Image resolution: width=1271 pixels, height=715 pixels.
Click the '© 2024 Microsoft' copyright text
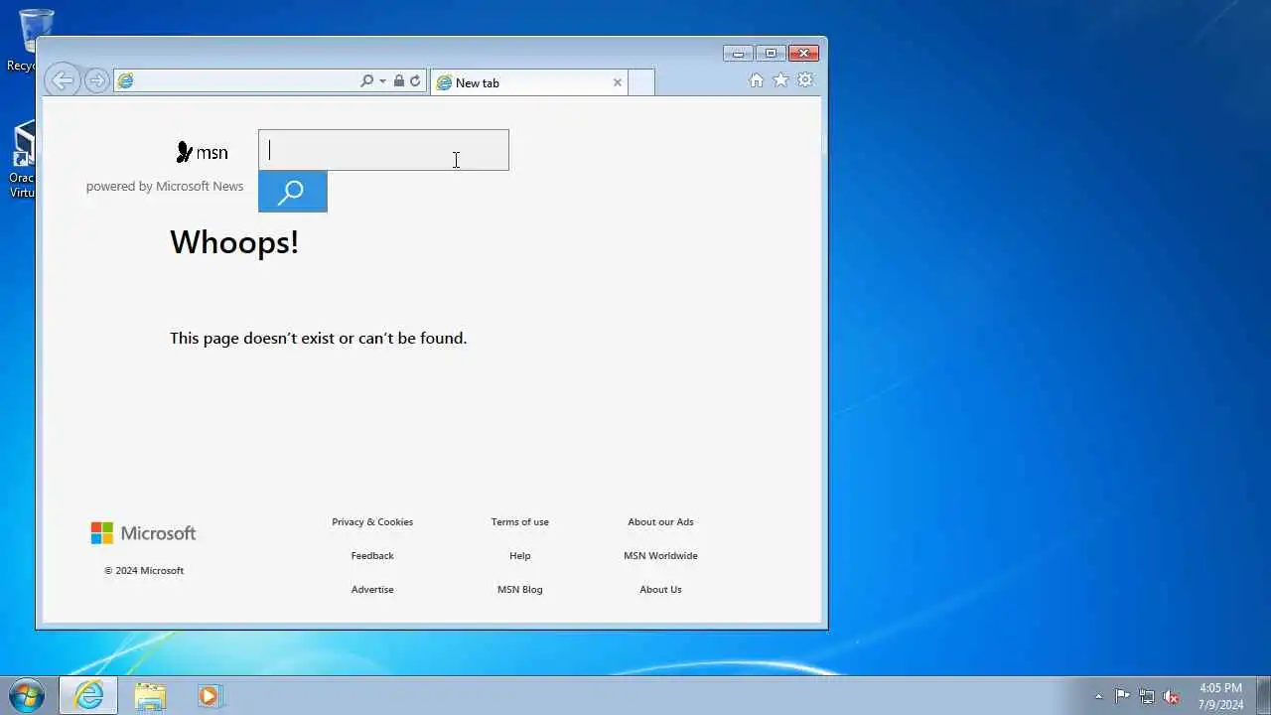(x=144, y=570)
